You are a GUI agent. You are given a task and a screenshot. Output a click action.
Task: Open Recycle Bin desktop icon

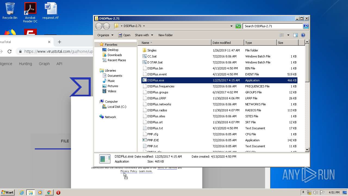point(10,11)
